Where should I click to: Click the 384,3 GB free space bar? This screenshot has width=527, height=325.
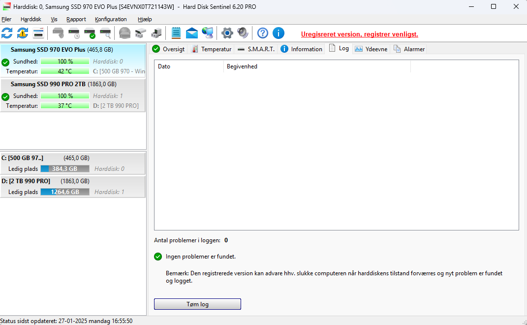[x=65, y=169]
